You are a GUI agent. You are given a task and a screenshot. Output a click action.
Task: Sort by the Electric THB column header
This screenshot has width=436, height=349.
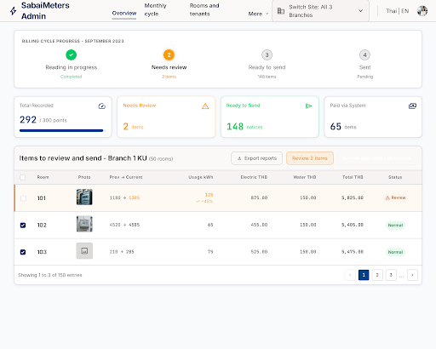point(254,177)
